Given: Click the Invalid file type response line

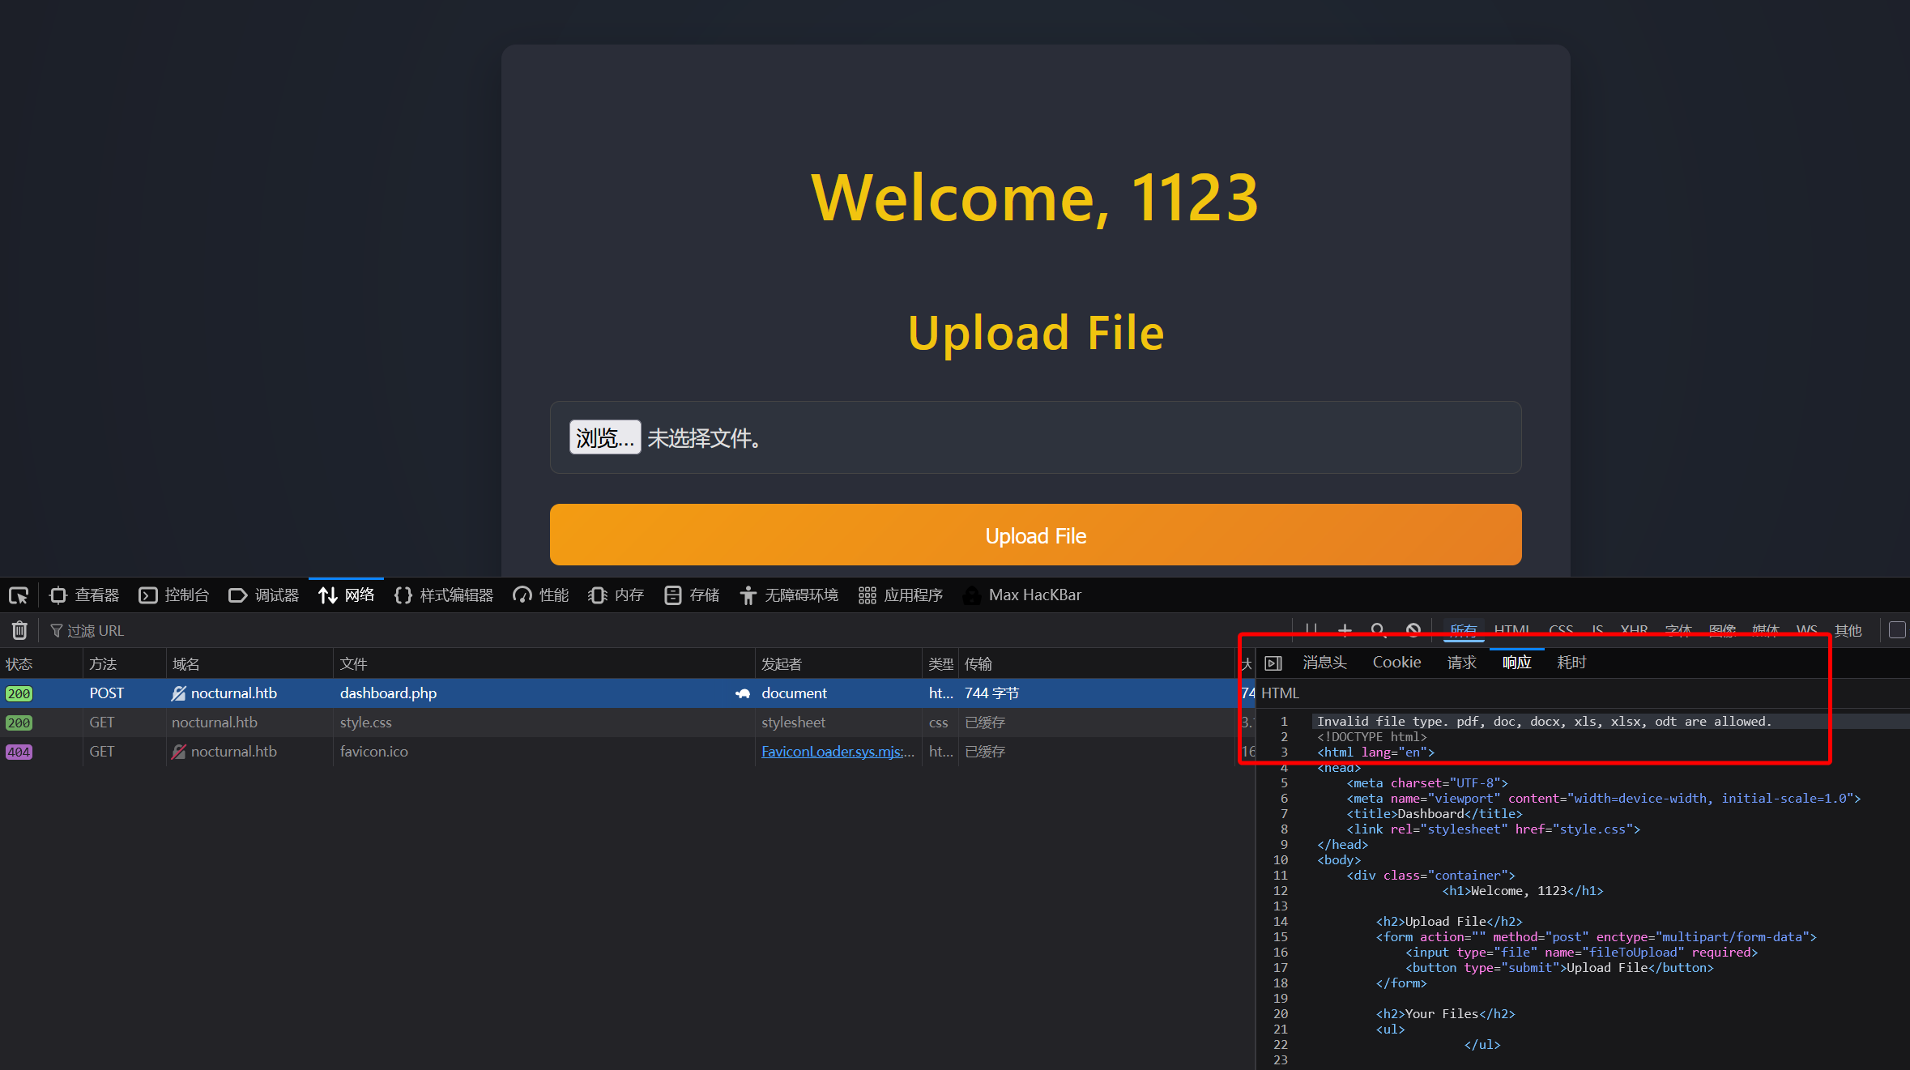Looking at the screenshot, I should [1544, 721].
